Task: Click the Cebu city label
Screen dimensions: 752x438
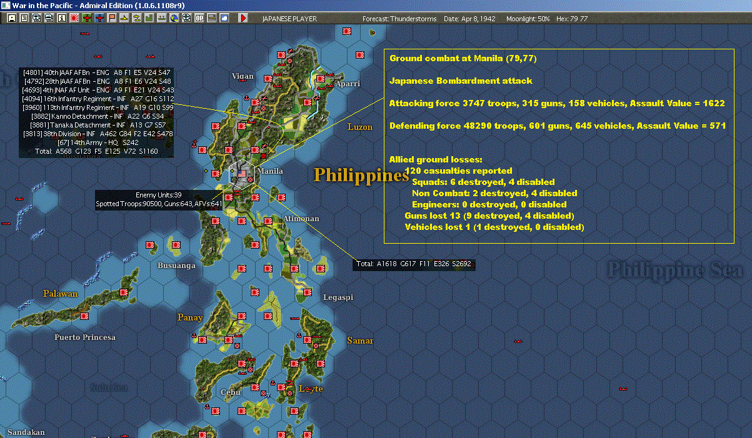Action: point(231,392)
